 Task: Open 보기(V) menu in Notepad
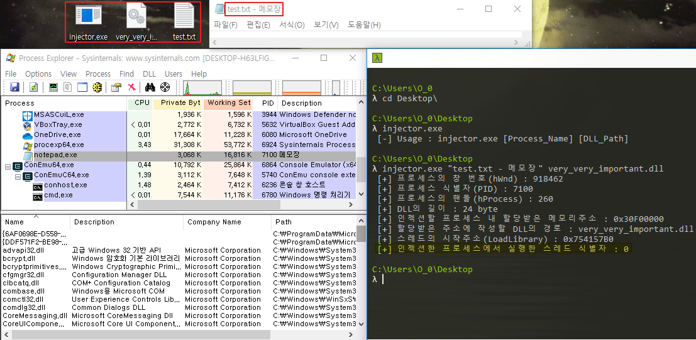tap(326, 25)
